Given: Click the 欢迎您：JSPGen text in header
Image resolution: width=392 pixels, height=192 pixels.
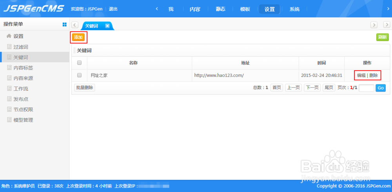Looking at the screenshot, I should 87,9.
